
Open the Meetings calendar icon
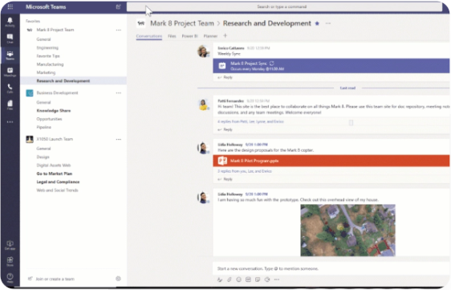pos(10,71)
